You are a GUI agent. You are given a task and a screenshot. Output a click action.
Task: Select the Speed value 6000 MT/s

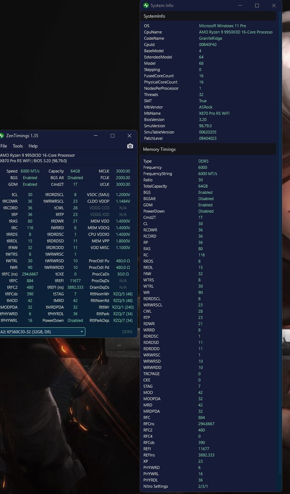[30, 171]
